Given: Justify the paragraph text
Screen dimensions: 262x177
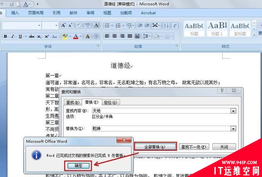Looking at the screenshot, I should [130, 36].
